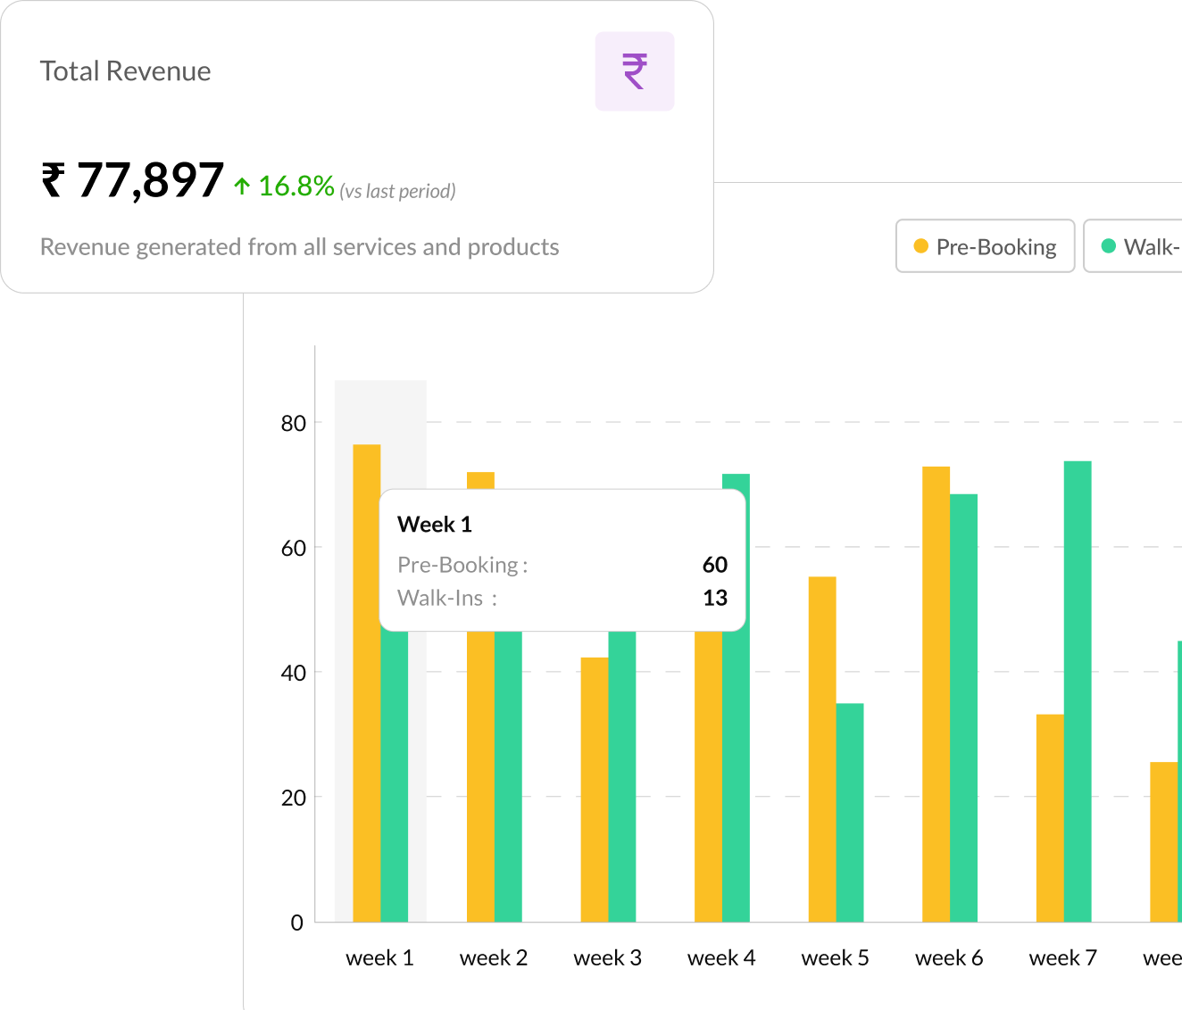Click the yellow Pre-Booking legend dot
Viewport: 1182px width, 1010px height.
(921, 245)
